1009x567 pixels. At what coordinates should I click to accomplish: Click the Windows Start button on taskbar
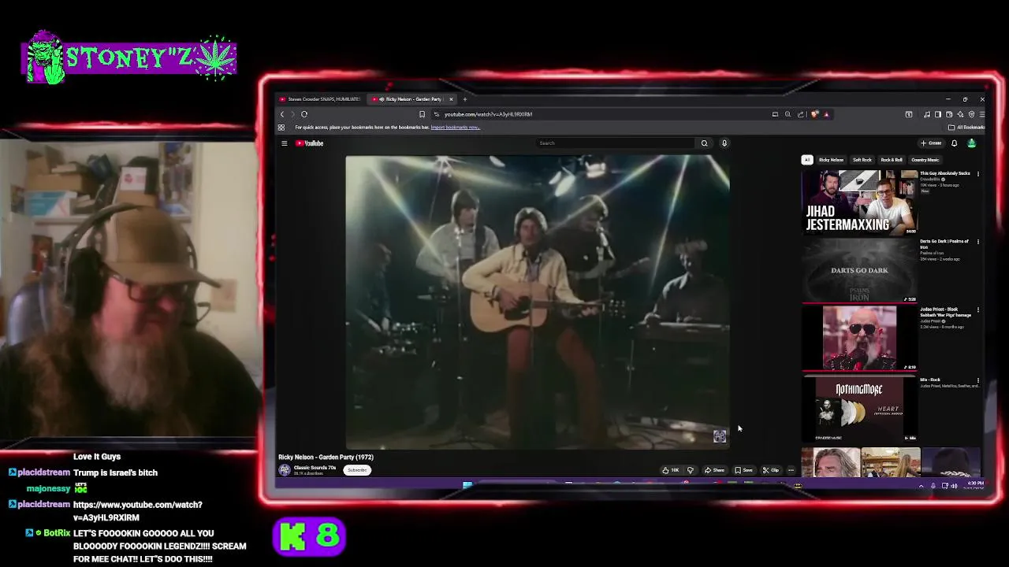pos(467,485)
